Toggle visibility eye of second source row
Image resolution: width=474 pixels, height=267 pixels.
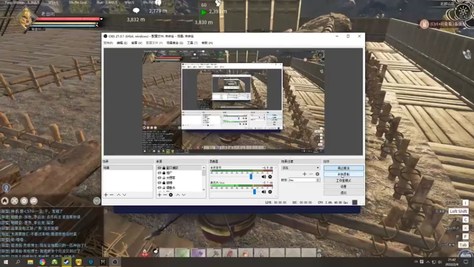(x=159, y=173)
